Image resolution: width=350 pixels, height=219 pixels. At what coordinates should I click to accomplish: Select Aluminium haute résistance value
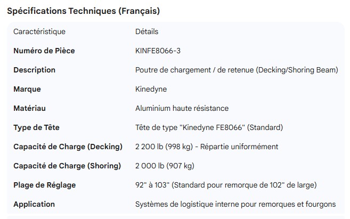coord(182,108)
